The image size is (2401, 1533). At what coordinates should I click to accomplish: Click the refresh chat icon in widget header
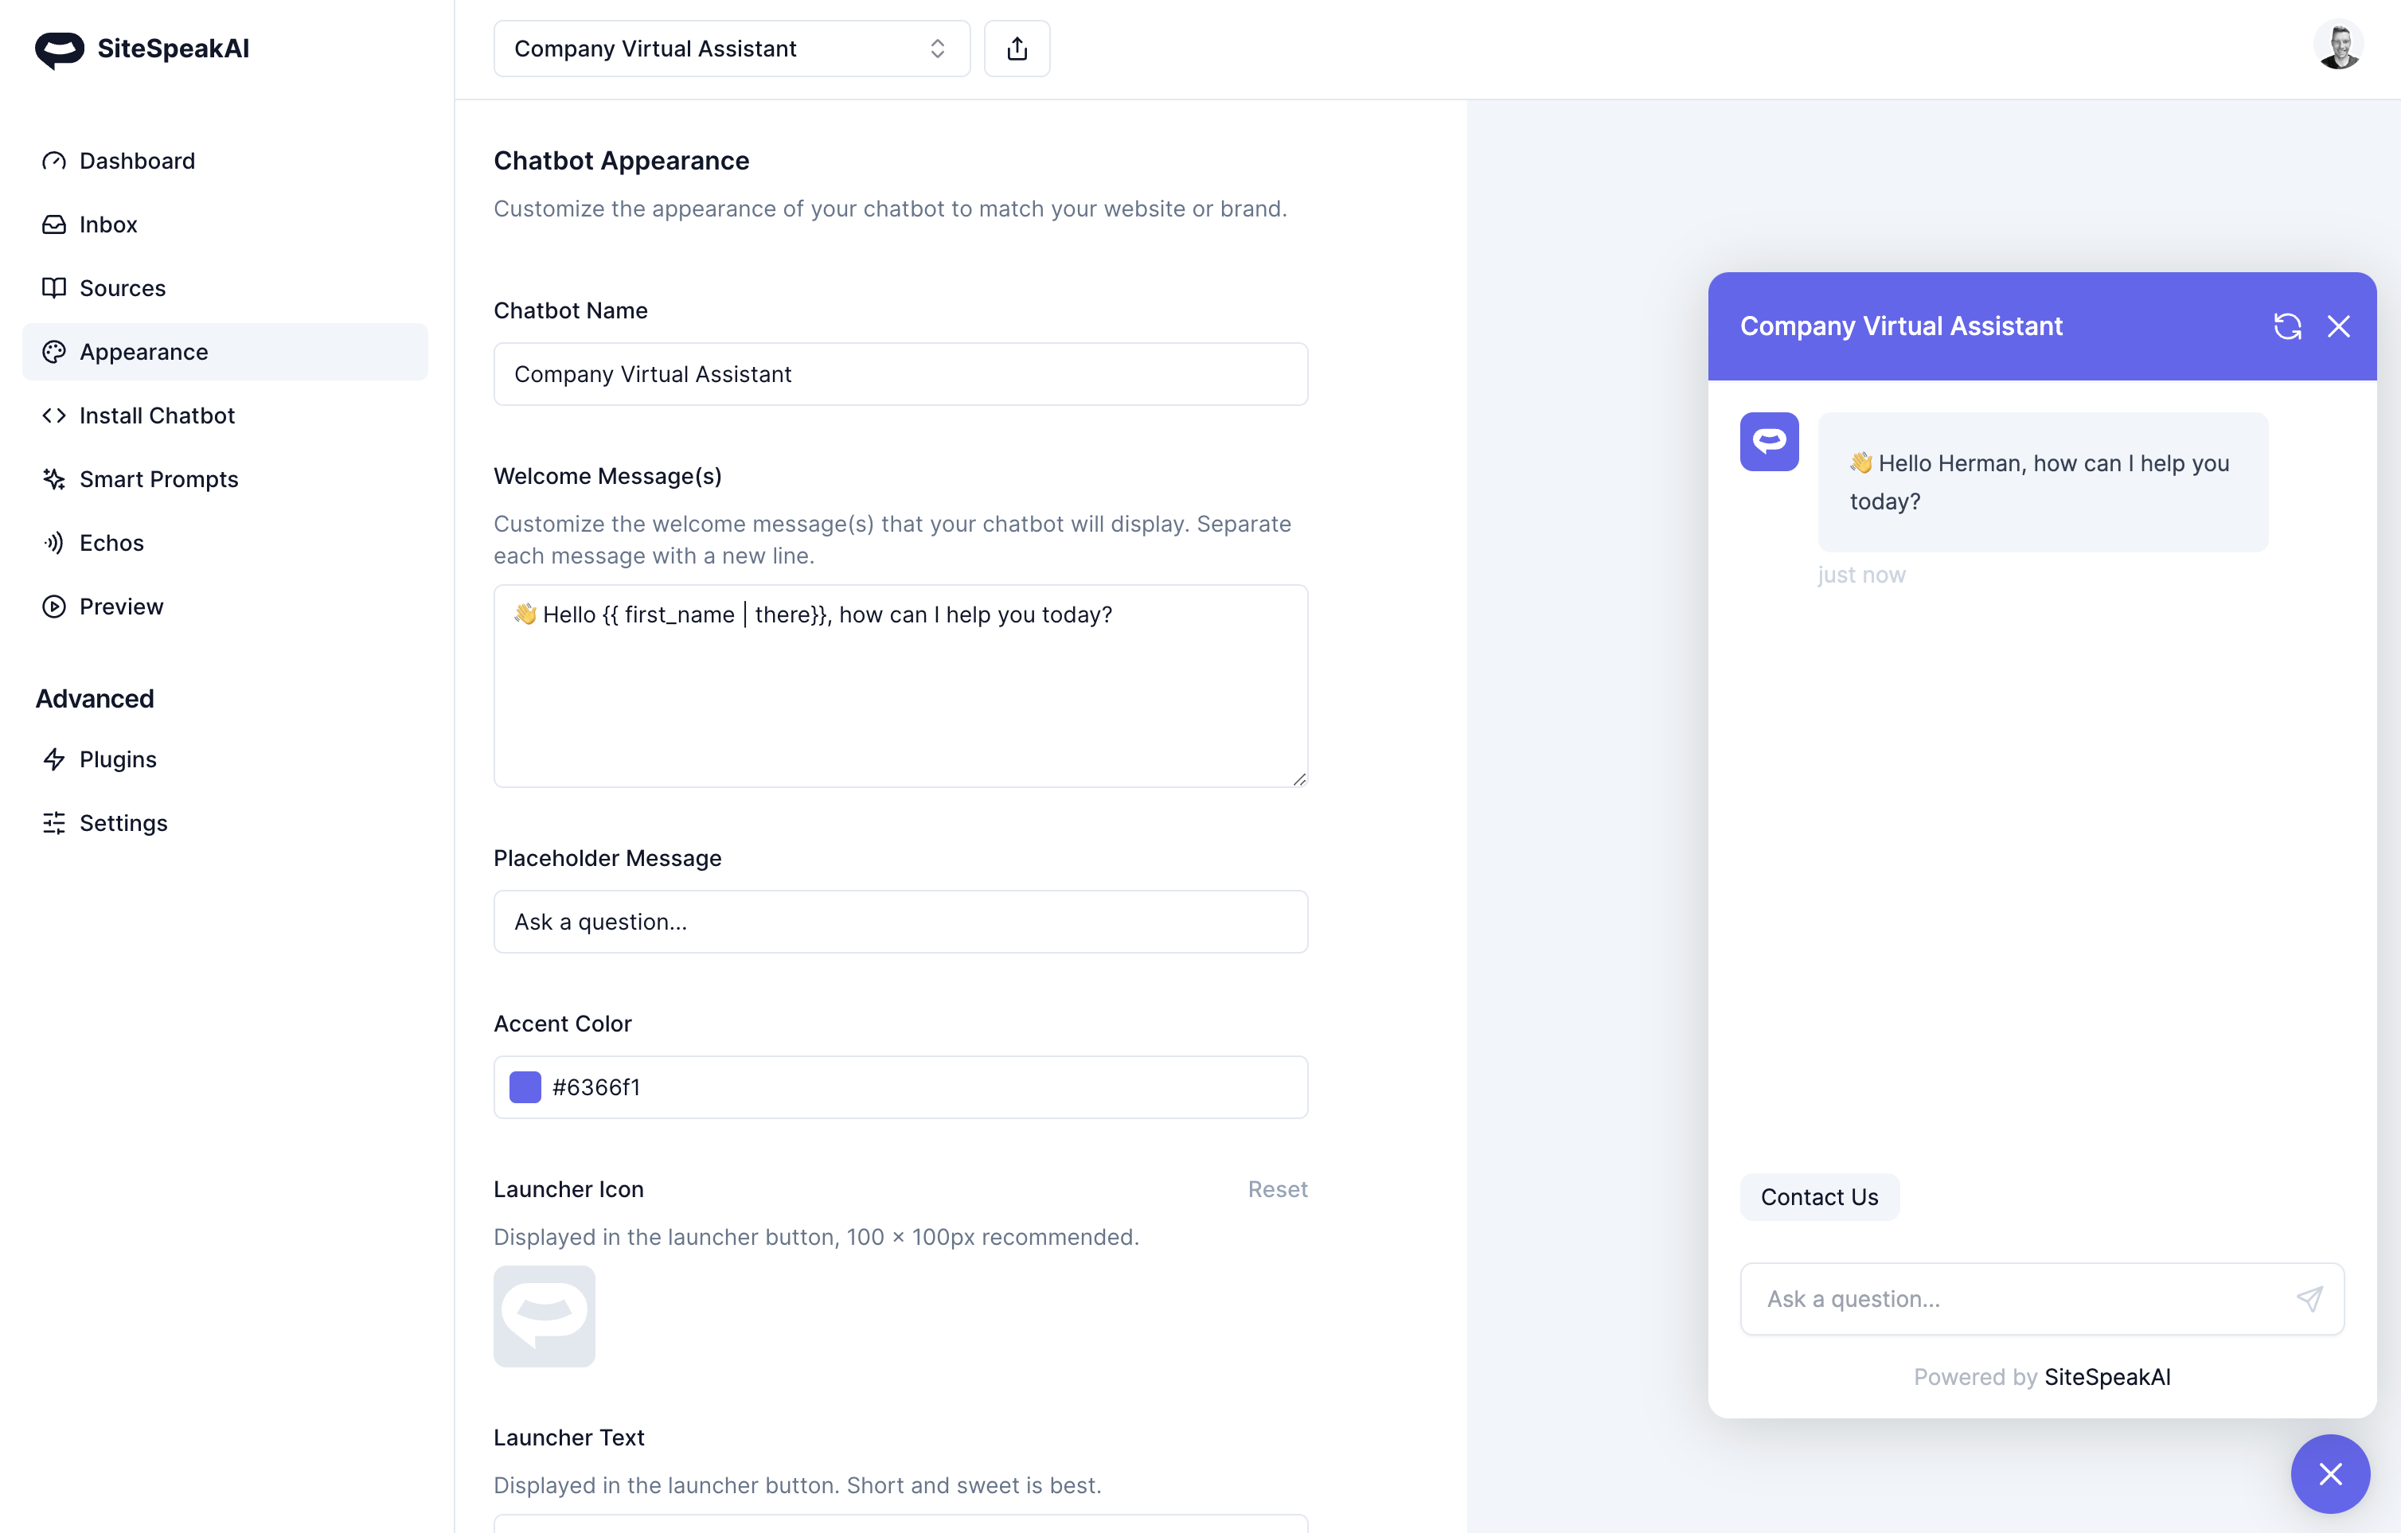tap(2286, 327)
